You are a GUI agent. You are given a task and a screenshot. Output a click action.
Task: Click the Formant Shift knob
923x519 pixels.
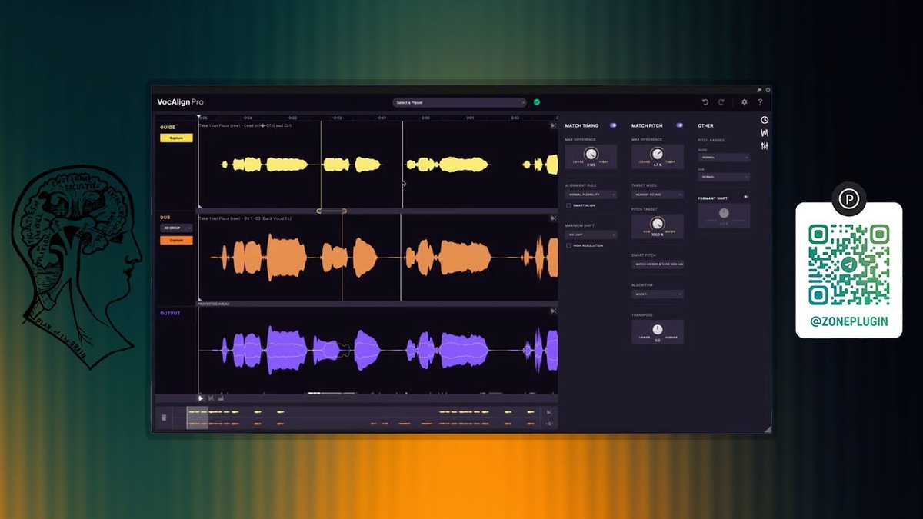tap(724, 213)
